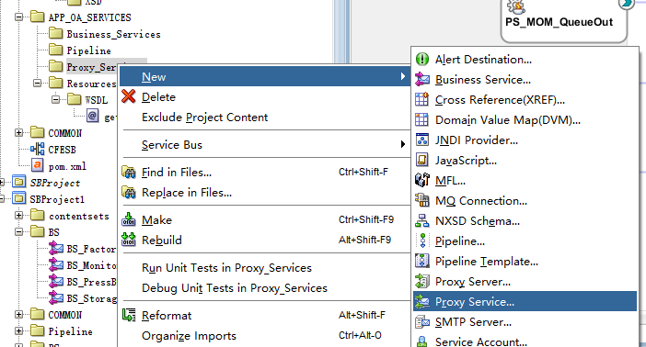Run Unit Tests in Proxy_Services
The height and width of the screenshot is (347, 646).
point(264,267)
